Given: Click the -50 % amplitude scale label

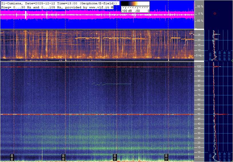Looking at the screenshot, I should pyautogui.click(x=200, y=21).
